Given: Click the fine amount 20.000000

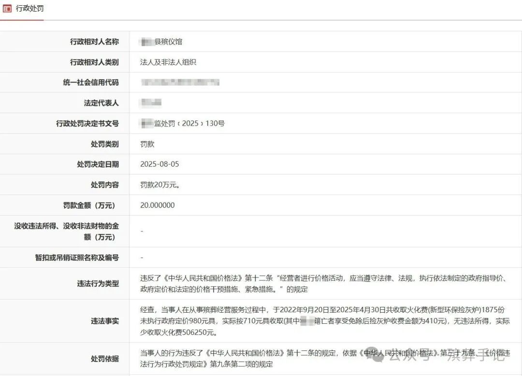Looking at the screenshot, I should pos(157,205).
